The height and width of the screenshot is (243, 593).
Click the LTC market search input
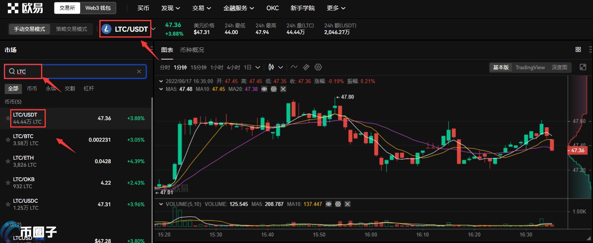(x=78, y=72)
